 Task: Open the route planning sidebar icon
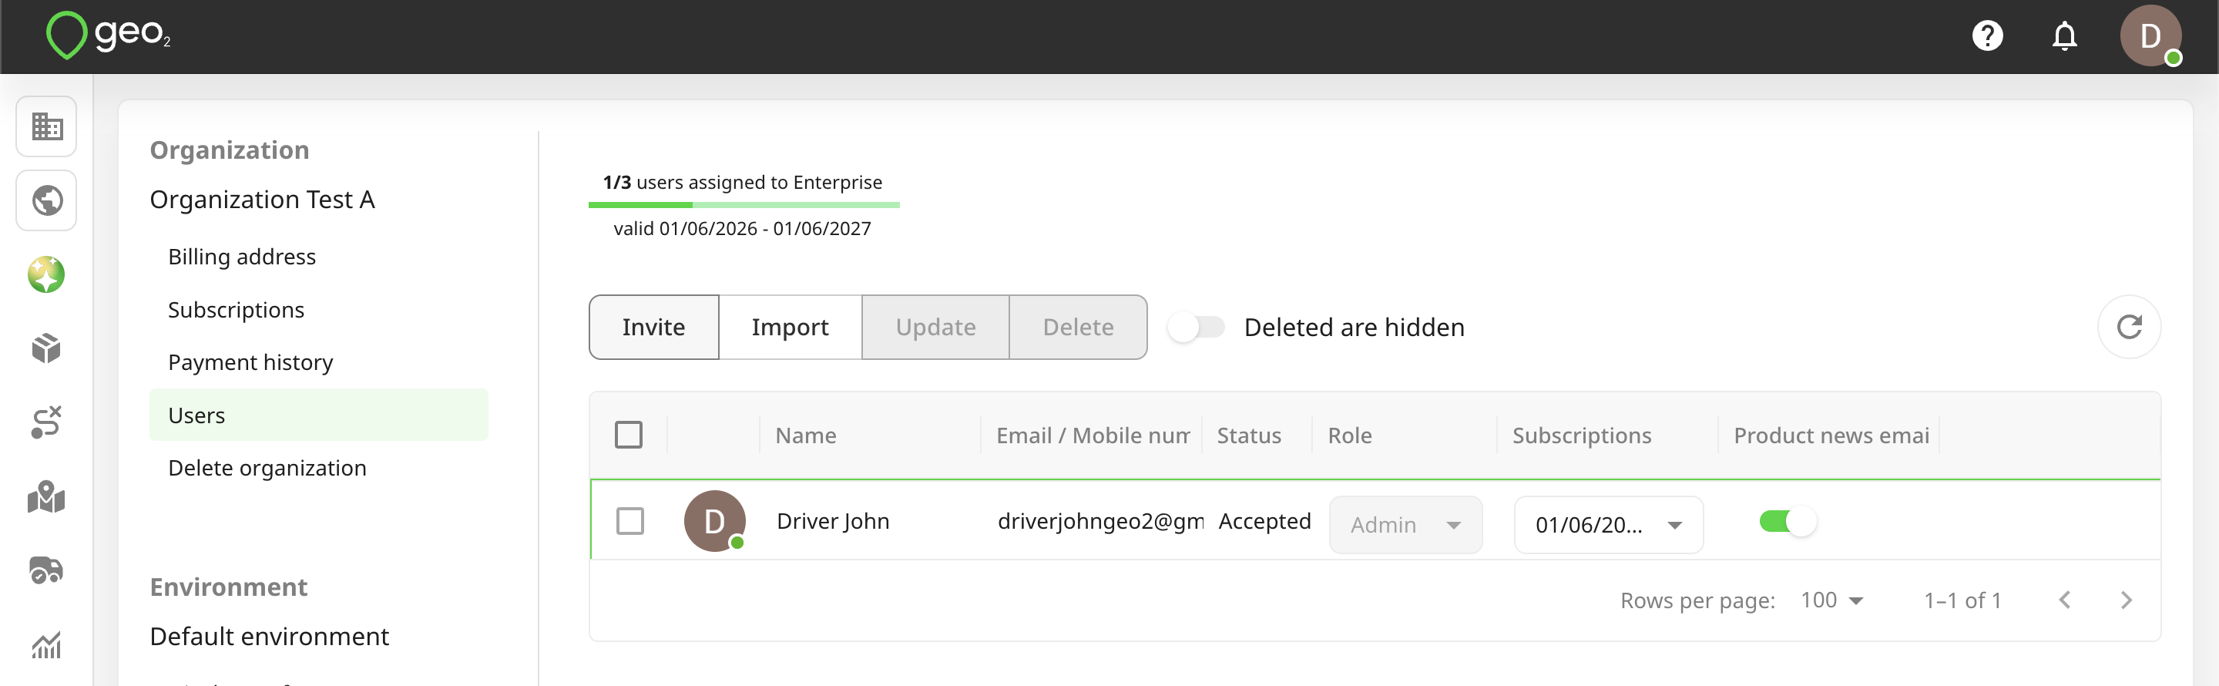tap(46, 422)
